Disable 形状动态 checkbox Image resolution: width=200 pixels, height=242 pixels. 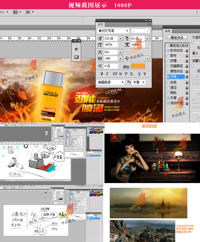(x=168, y=51)
